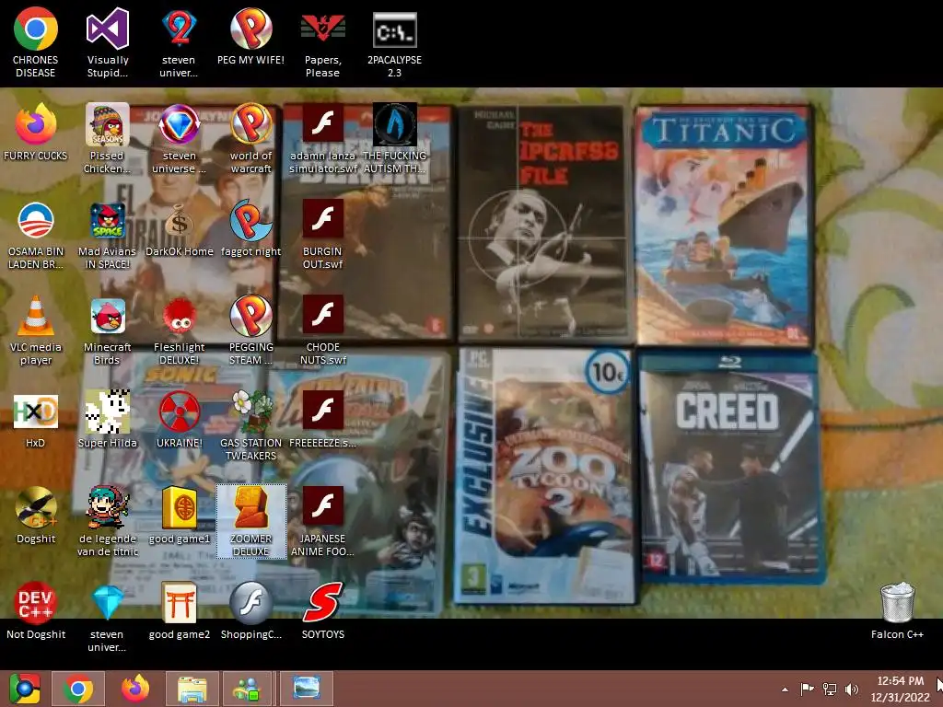Select the Dogshit eagle C++ icon
Screen dimensions: 943x707
[36, 516]
